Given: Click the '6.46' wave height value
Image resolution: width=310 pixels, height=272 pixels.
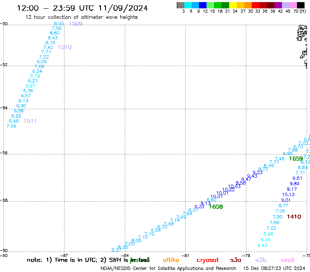Looking at the screenshot, I should [14, 121].
